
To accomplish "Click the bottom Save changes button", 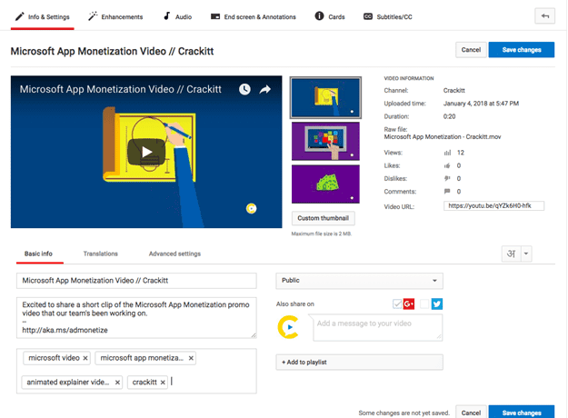I will click(x=522, y=413).
